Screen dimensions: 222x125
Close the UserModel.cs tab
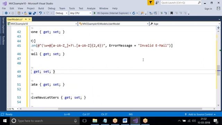point(29,19)
